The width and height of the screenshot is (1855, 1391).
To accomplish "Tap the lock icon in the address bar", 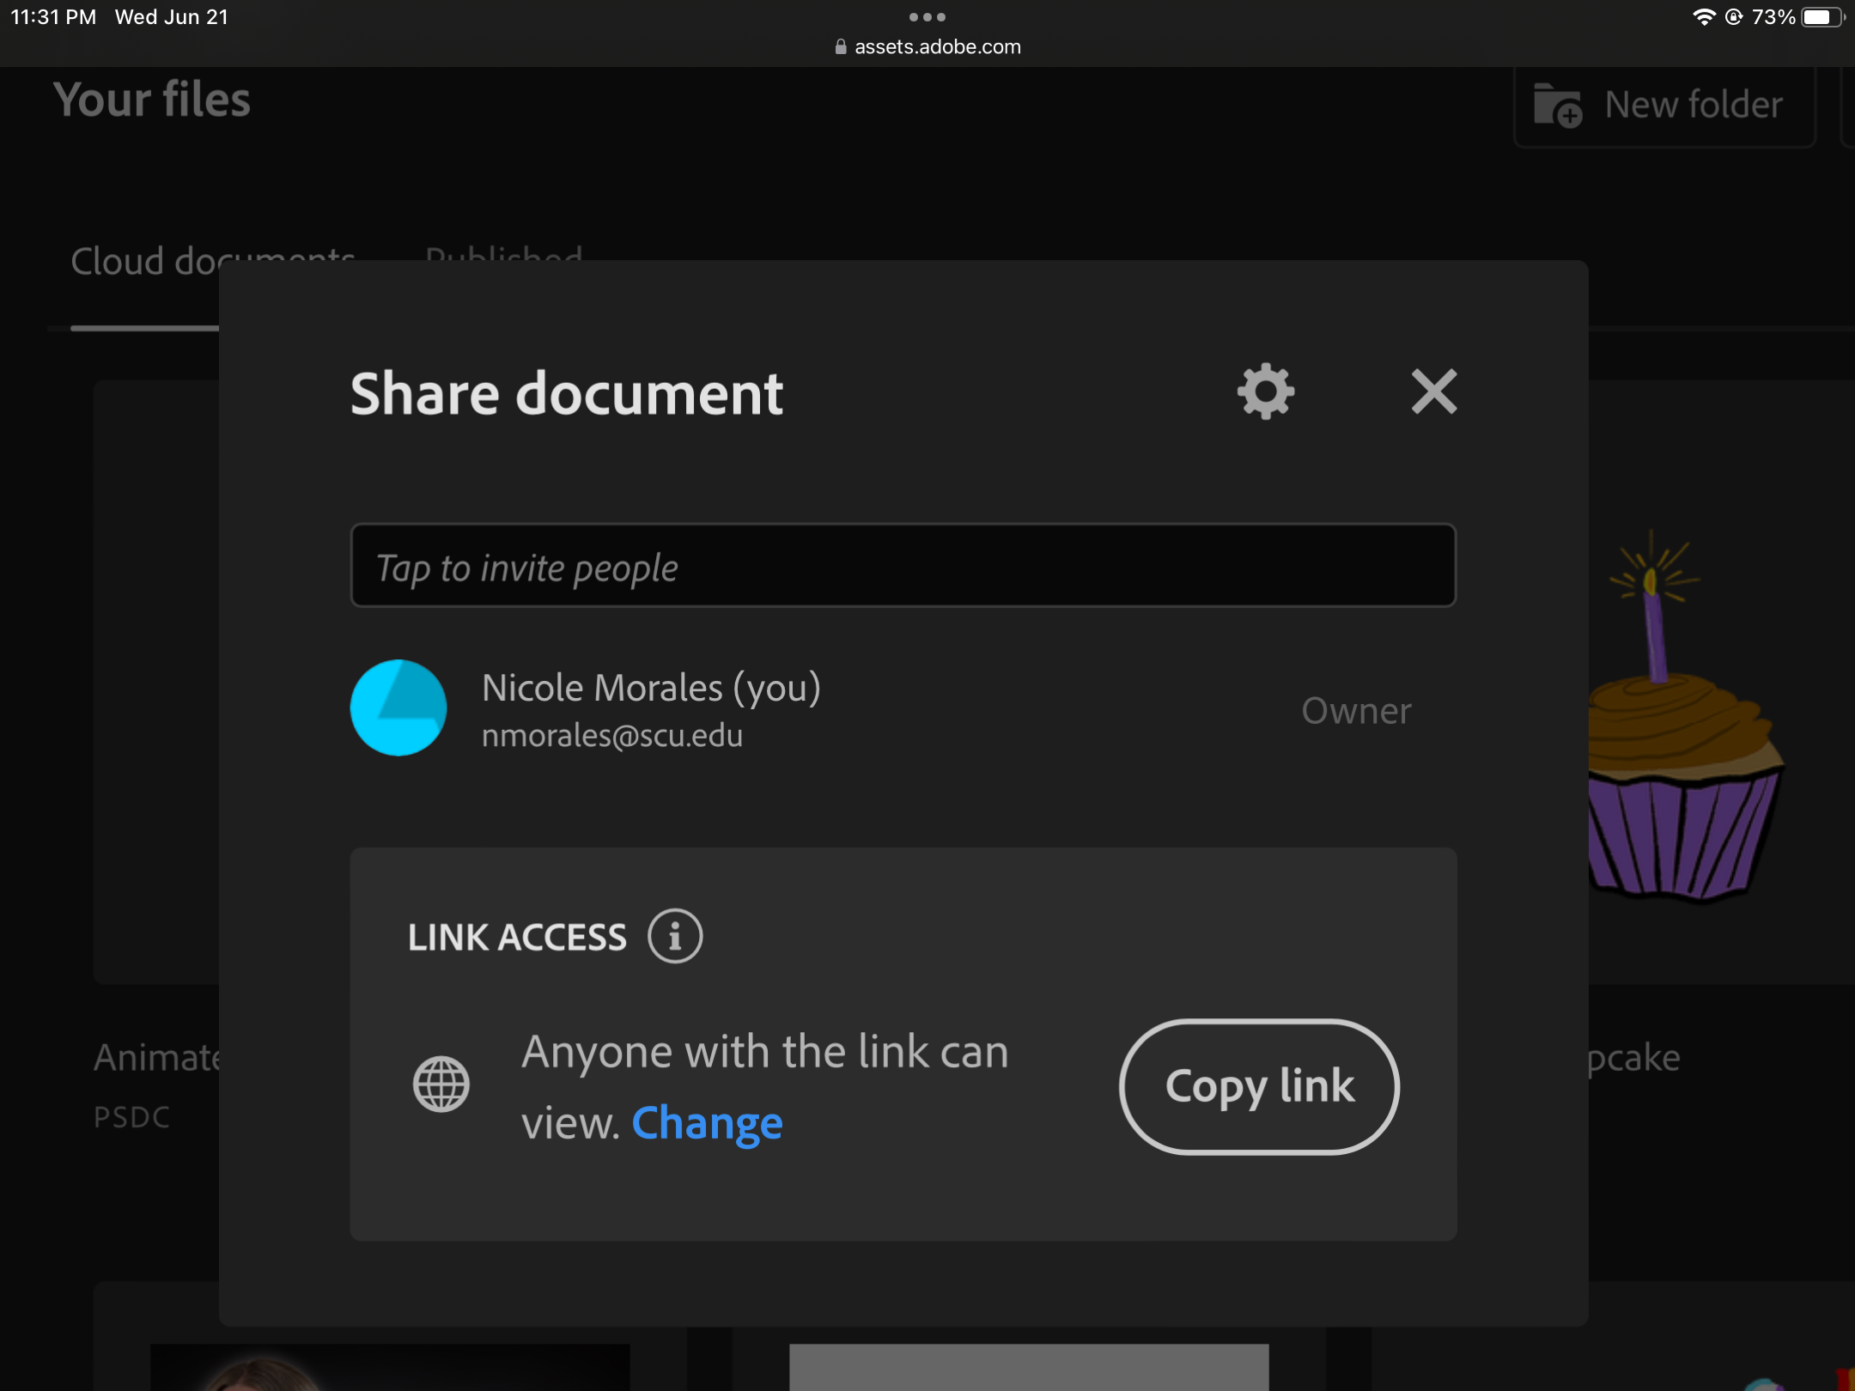I will 840,46.
